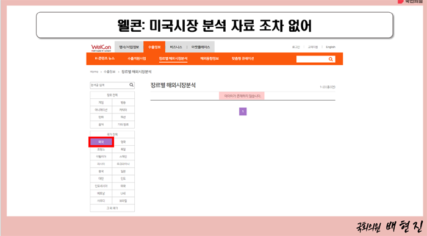Filter by 영국 country
Viewport: 427px width, 236px height.
tap(123, 142)
